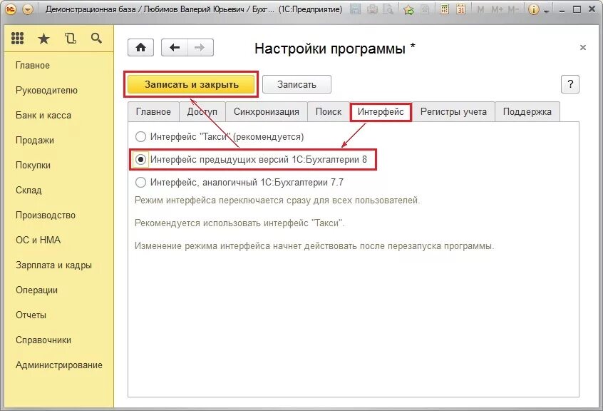Open Производство section in sidebar

coord(46,215)
